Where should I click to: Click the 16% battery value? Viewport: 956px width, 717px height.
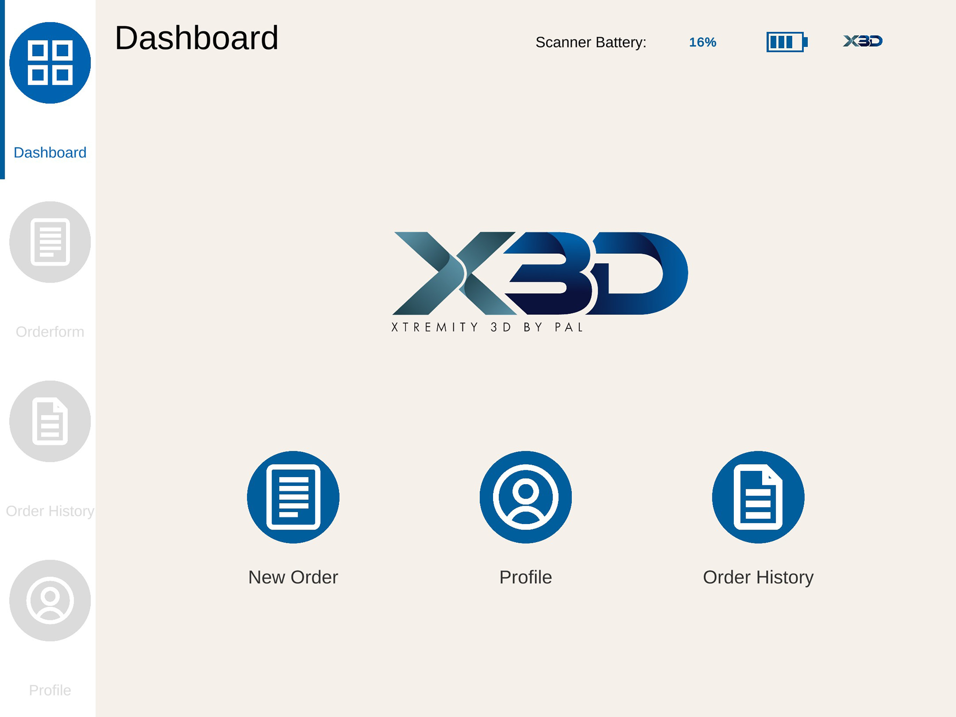[x=703, y=42]
